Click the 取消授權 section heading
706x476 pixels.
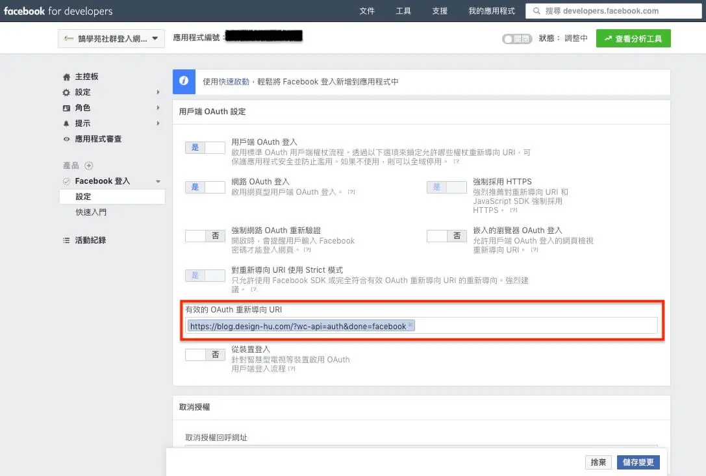click(x=194, y=407)
